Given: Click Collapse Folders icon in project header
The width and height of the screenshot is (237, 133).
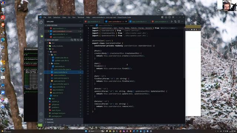Looking at the screenshot, I should (x=81, y=40).
